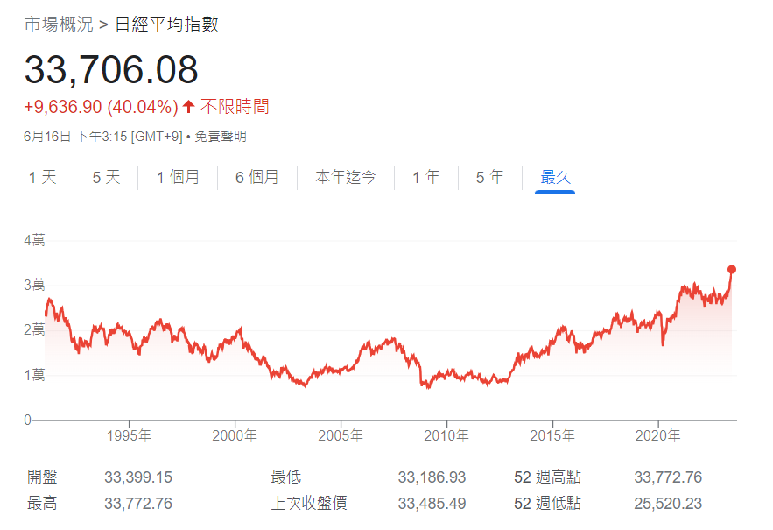Click the 52 週高點 label
This screenshot has height=530, width=773.
547,477
